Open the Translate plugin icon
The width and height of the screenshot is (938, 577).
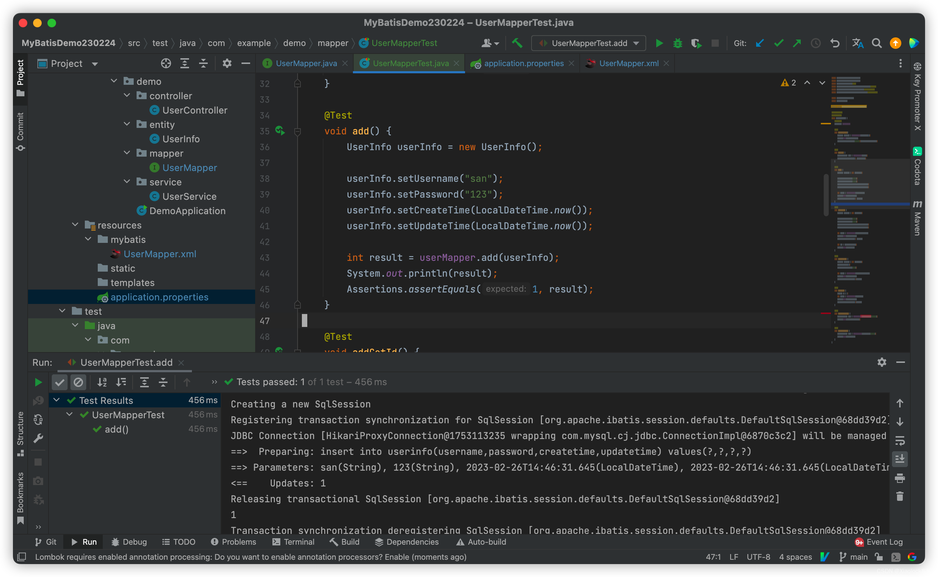(x=858, y=43)
